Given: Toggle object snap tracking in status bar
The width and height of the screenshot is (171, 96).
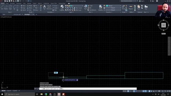Looking at the screenshot, I should pyautogui.click(x=143, y=91).
